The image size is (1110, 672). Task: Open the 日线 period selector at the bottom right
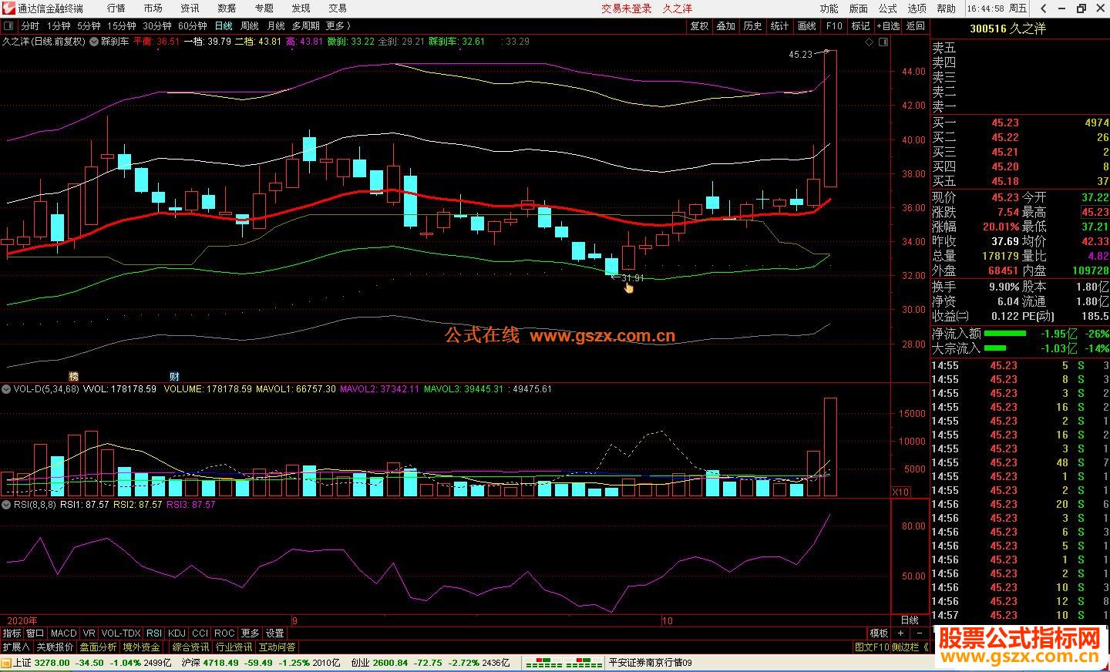(x=910, y=620)
